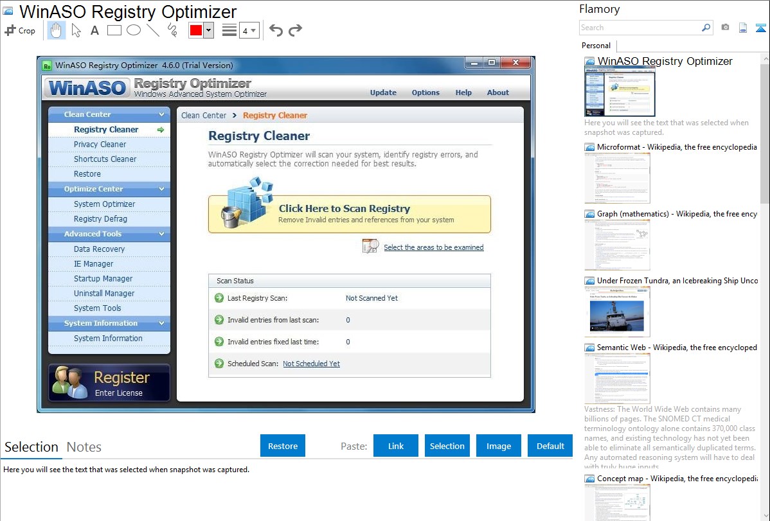Image resolution: width=770 pixels, height=521 pixels.
Task: Select the freehand curve tool
Action: pos(172,30)
